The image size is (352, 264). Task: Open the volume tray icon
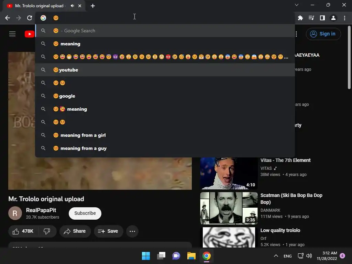click(x=309, y=256)
